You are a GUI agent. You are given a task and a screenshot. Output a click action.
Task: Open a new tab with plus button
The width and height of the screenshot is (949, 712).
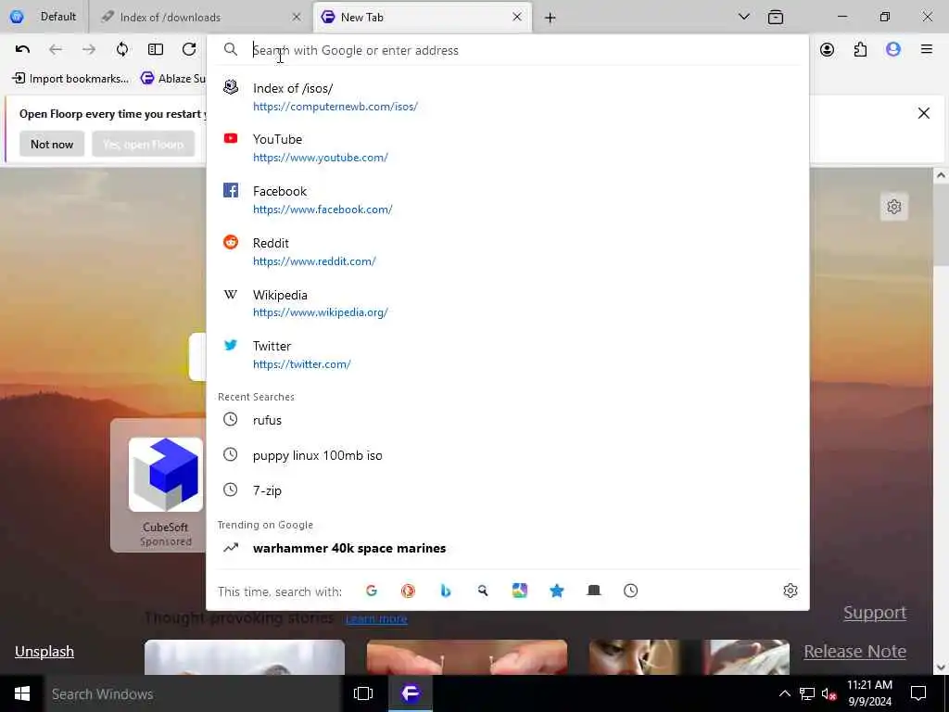point(550,18)
